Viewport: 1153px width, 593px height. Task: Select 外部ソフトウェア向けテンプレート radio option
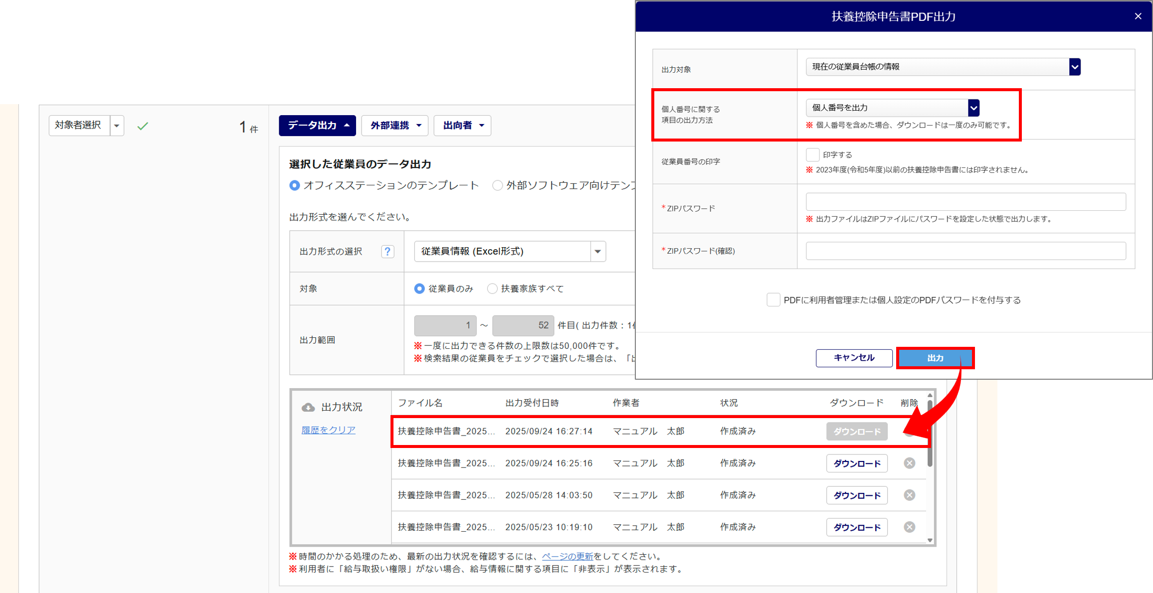(x=497, y=186)
